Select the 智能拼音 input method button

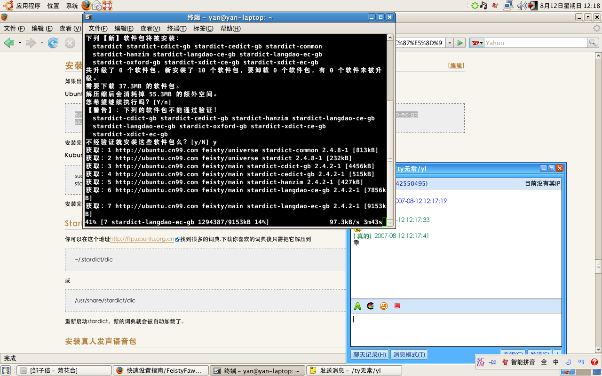[x=518, y=362]
